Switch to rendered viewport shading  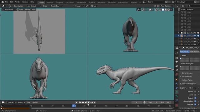(x=168, y=10)
